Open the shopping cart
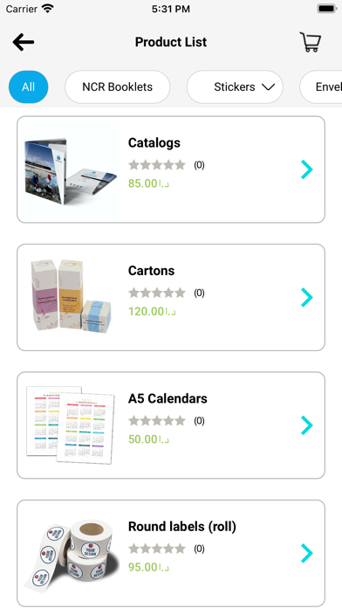342x608 pixels. click(x=311, y=42)
